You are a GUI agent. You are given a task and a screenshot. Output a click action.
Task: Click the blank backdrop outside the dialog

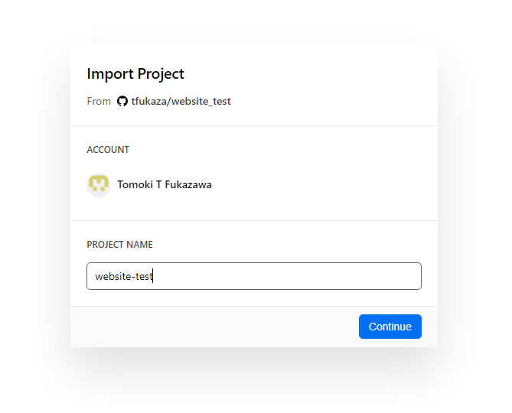[x=474, y=206]
